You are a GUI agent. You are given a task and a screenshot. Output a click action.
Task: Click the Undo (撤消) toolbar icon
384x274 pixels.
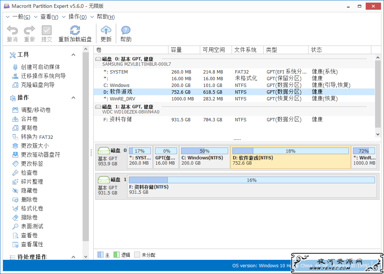(x=12, y=30)
